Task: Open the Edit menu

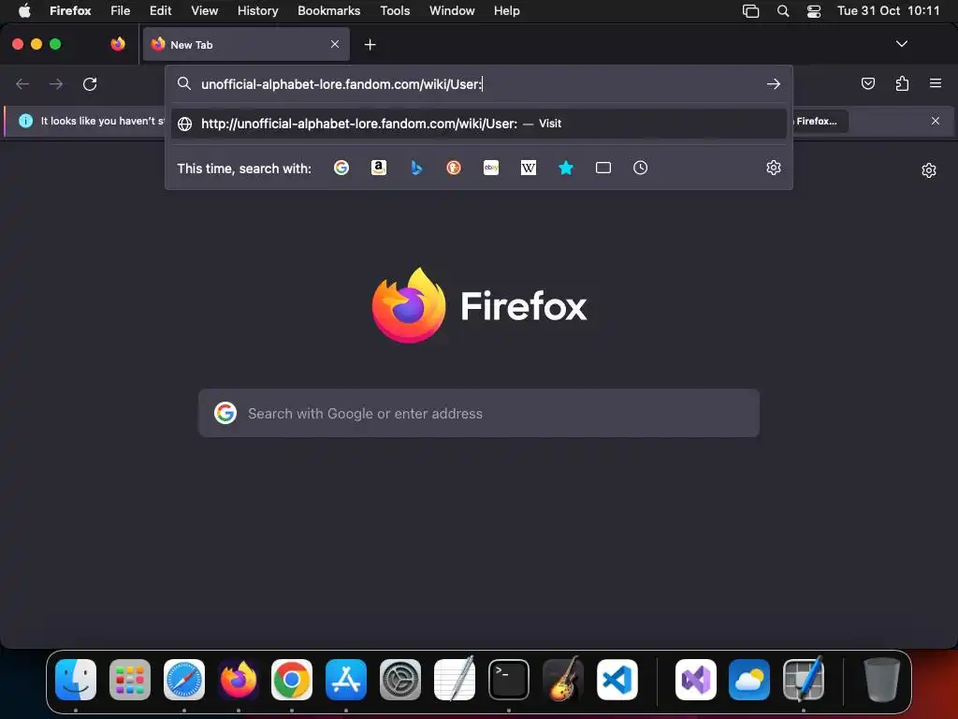Action: [x=161, y=10]
